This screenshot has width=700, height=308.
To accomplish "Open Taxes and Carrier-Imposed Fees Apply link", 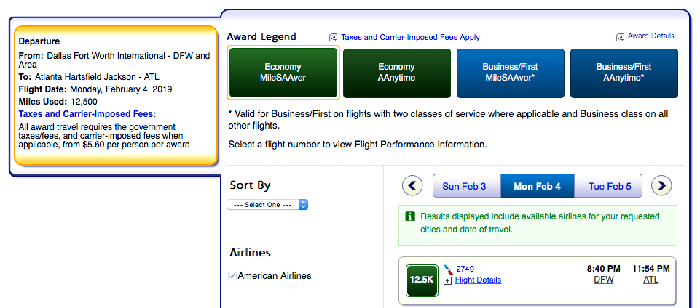I will (x=411, y=37).
